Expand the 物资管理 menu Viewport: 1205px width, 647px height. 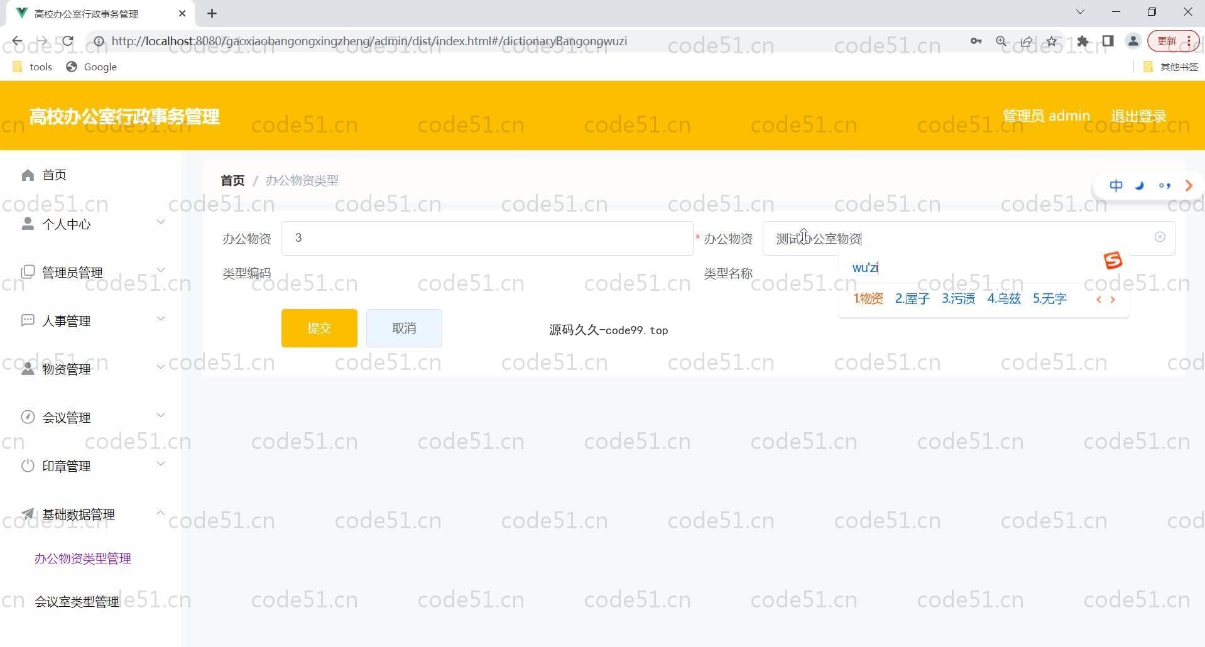coord(161,367)
